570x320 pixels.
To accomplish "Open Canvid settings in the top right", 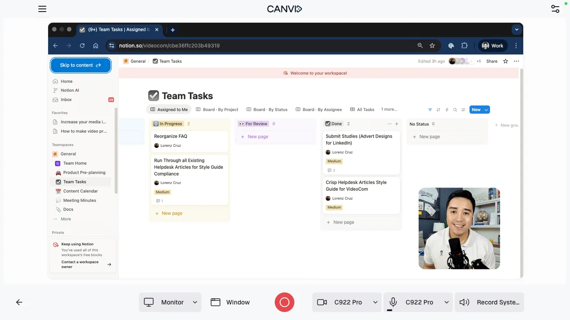I will pos(555,9).
